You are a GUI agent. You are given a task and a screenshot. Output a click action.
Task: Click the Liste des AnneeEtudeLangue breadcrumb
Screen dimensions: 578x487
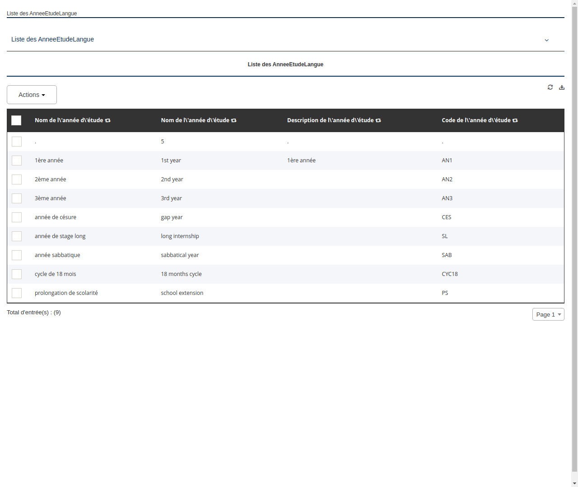tap(42, 14)
